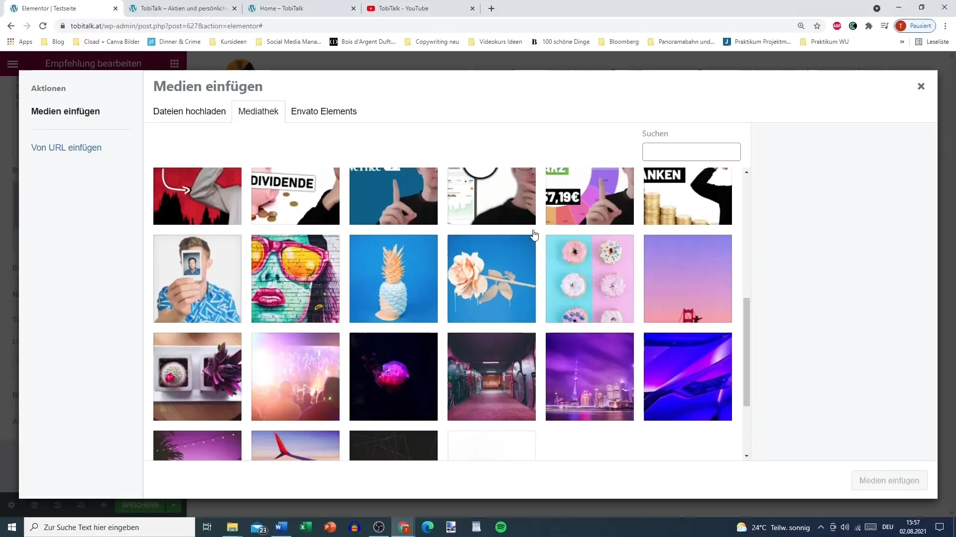Viewport: 956px width, 537px height.
Task: Open OBS Studio from taskbar
Action: point(378,527)
